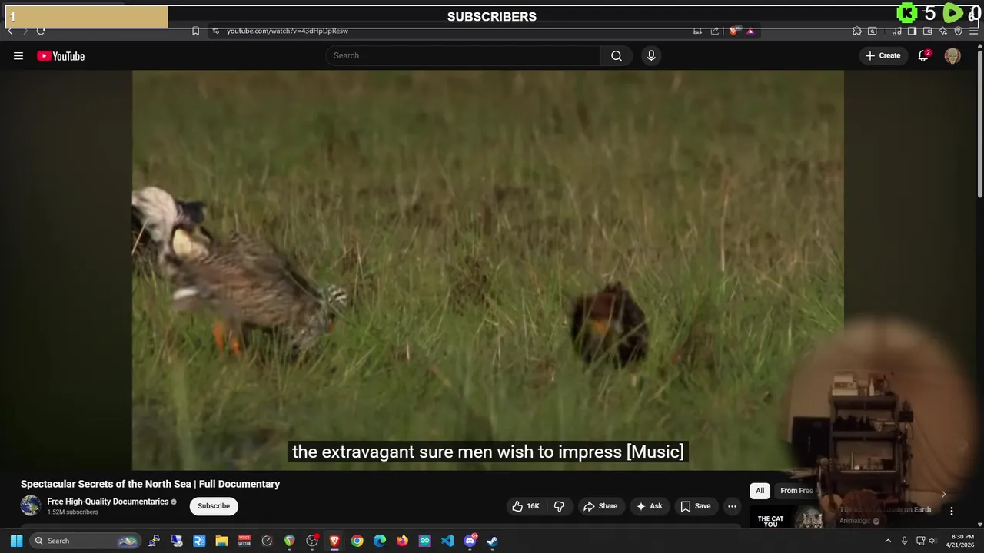The height and width of the screenshot is (553, 984).
Task: Open the account avatar menu
Action: tap(952, 55)
